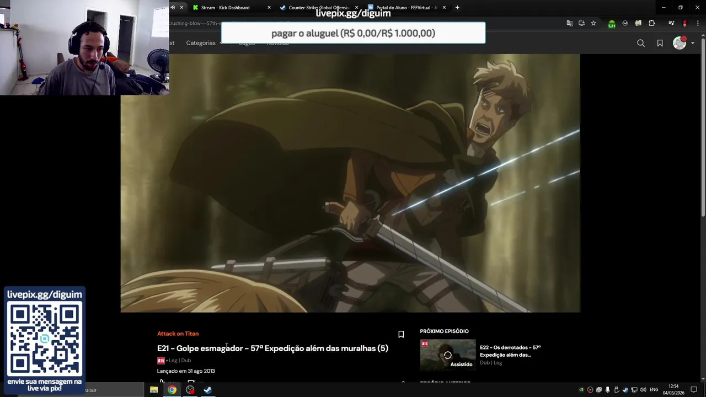The width and height of the screenshot is (706, 397).
Task: Open a new browser tab
Action: point(457,8)
